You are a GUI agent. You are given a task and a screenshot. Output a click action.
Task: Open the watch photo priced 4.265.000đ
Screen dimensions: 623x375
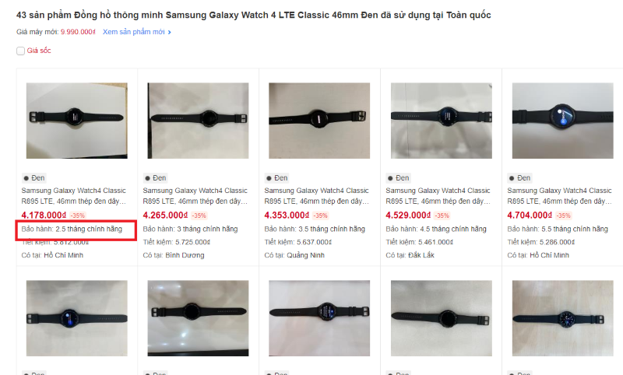[x=198, y=121]
